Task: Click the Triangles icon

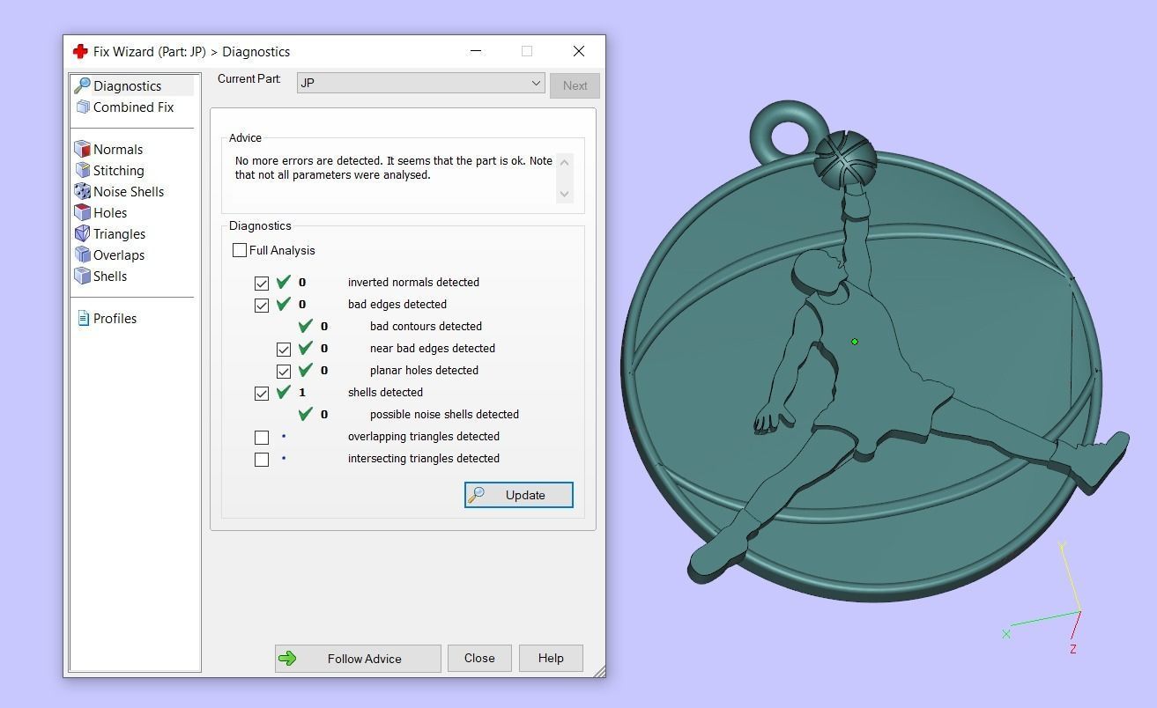Action: pos(83,233)
